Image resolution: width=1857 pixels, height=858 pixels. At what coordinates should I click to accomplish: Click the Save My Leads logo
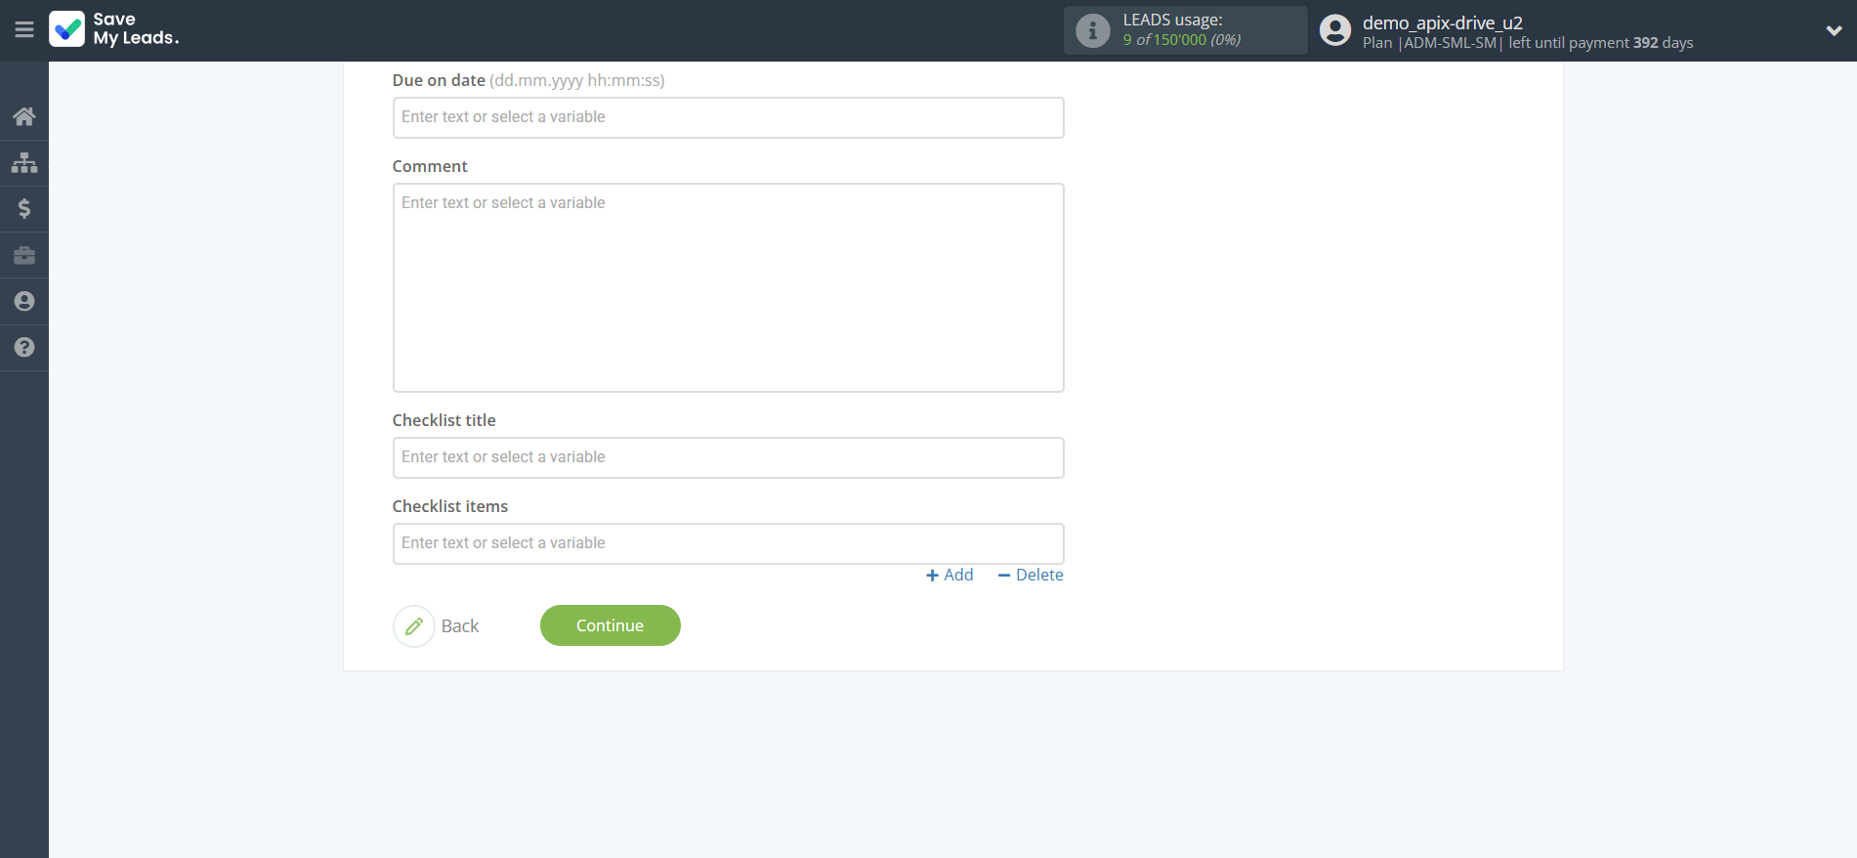coord(114,29)
